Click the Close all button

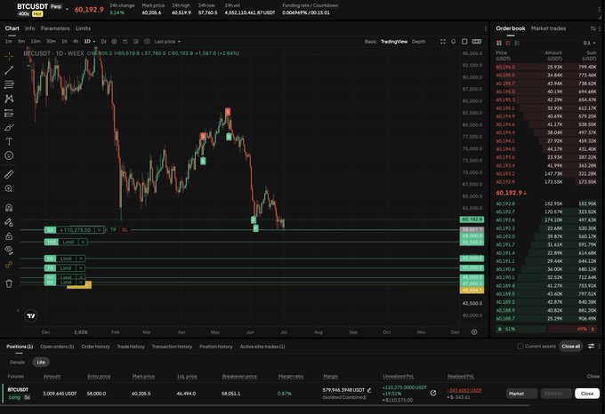570,346
